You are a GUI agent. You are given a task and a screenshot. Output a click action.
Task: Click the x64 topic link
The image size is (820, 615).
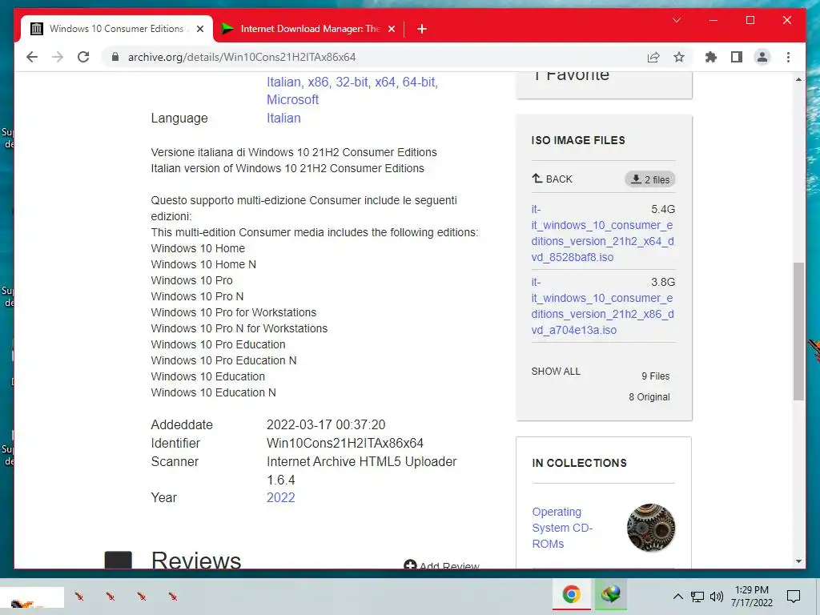point(385,82)
